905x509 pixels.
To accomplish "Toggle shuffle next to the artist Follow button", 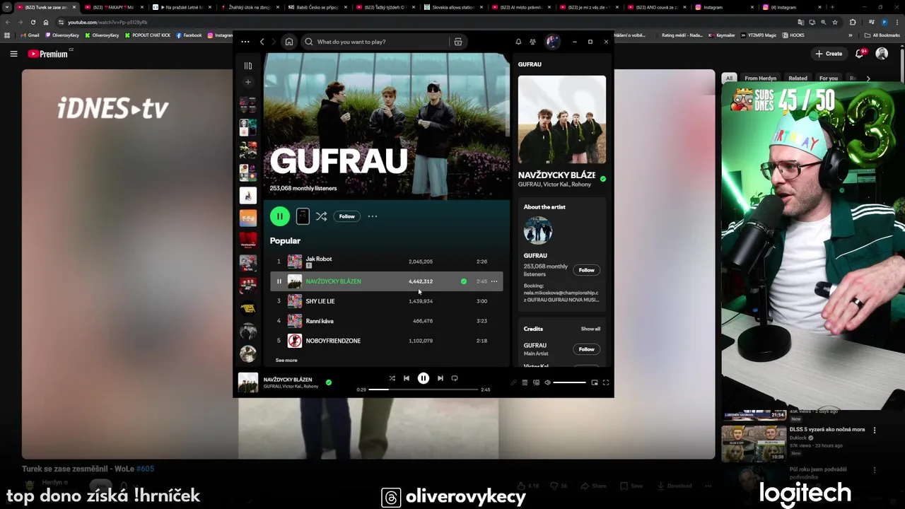I will (x=322, y=216).
